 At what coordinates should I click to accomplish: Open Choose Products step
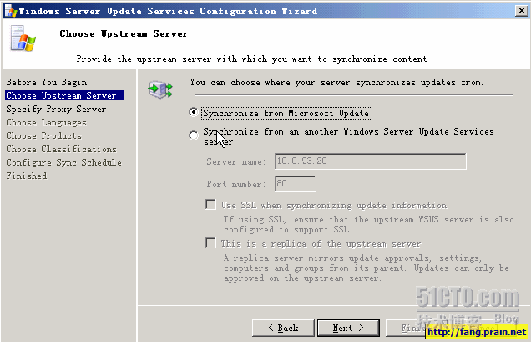point(43,135)
